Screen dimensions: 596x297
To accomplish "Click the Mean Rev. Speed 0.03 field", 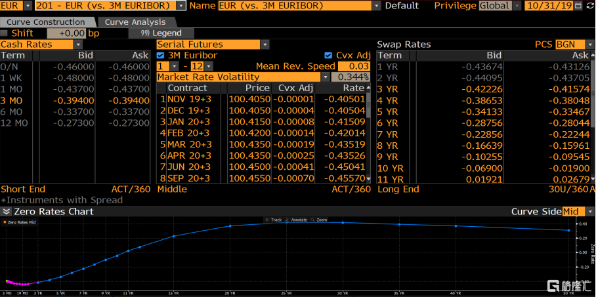I will (x=354, y=66).
